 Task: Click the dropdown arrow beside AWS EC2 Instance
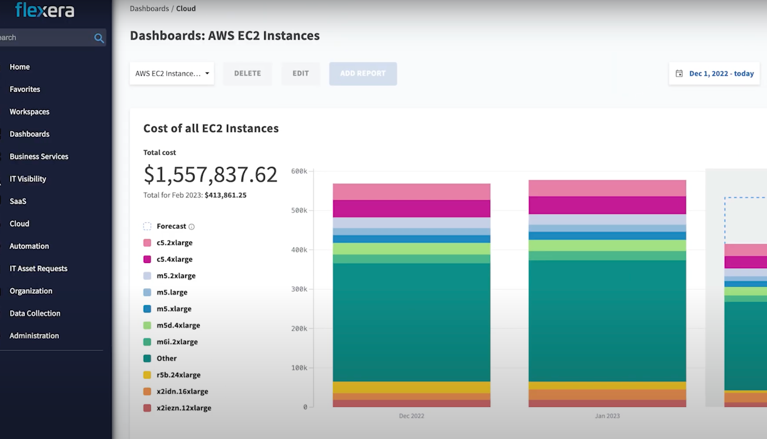[207, 73]
